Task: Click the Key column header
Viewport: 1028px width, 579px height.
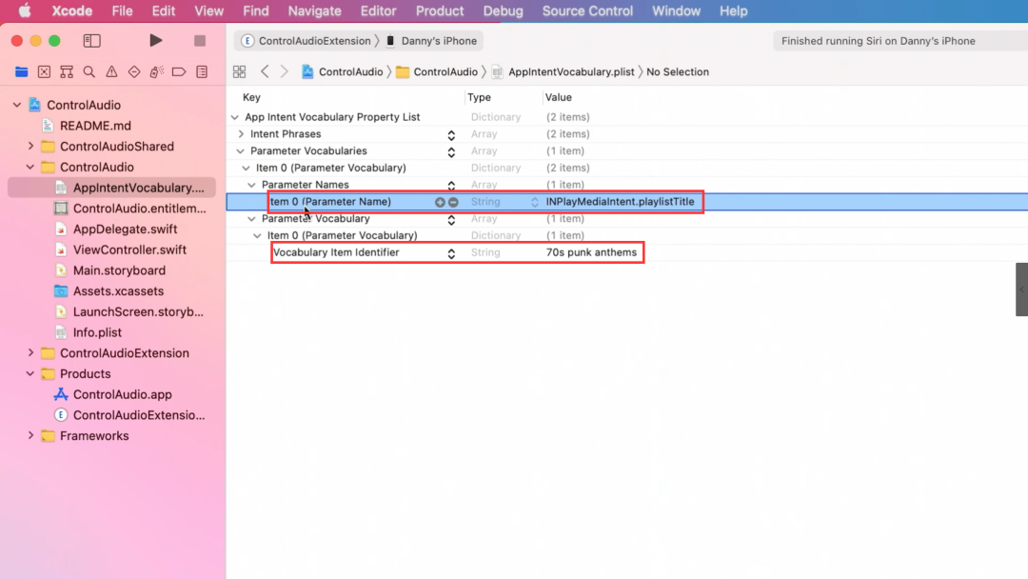Action: point(251,97)
